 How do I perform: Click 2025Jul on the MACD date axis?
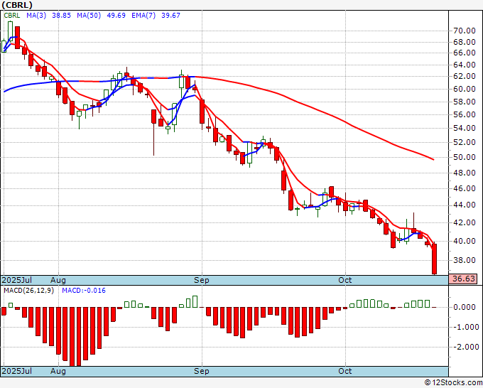[x=16, y=371]
